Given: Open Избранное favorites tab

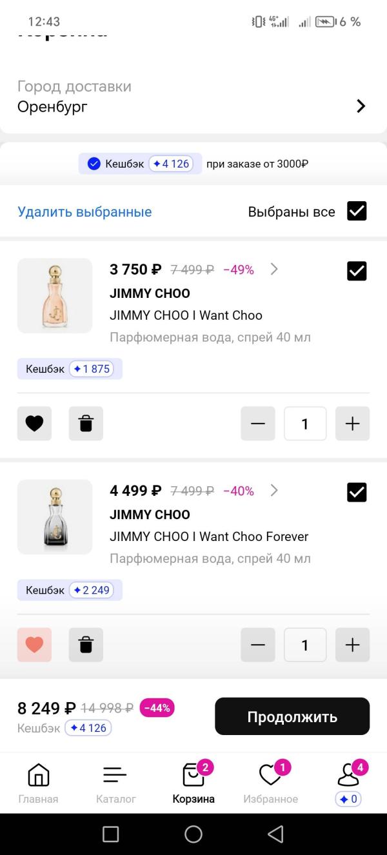Looking at the screenshot, I should pos(271,783).
